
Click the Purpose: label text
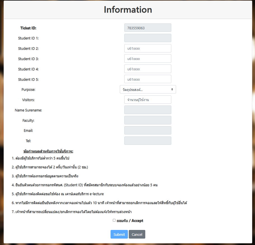(x=28, y=90)
